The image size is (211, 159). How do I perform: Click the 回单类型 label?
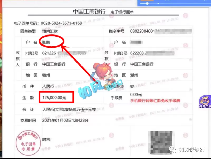(x=28, y=31)
